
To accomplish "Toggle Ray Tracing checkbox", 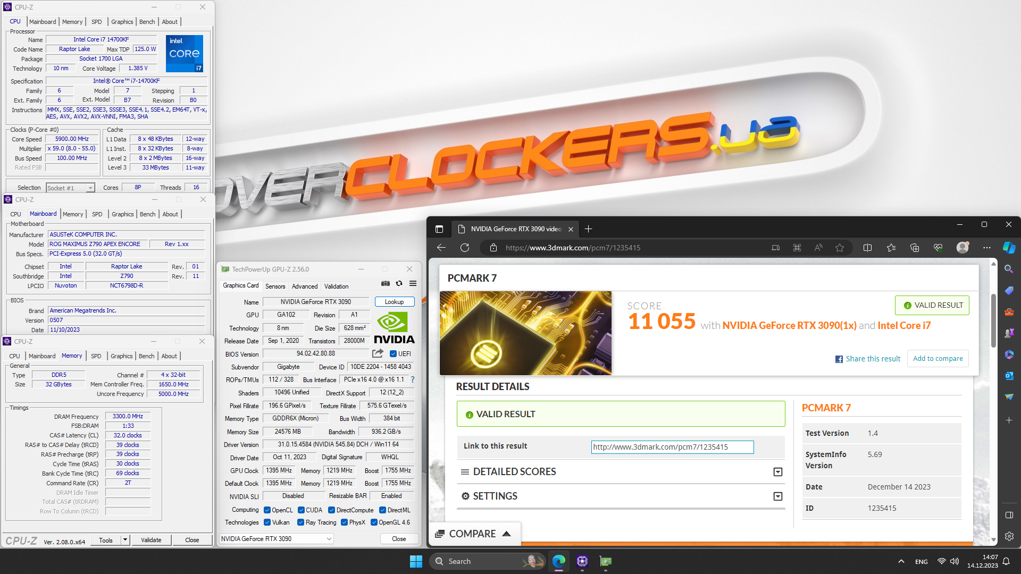I will pos(300,522).
